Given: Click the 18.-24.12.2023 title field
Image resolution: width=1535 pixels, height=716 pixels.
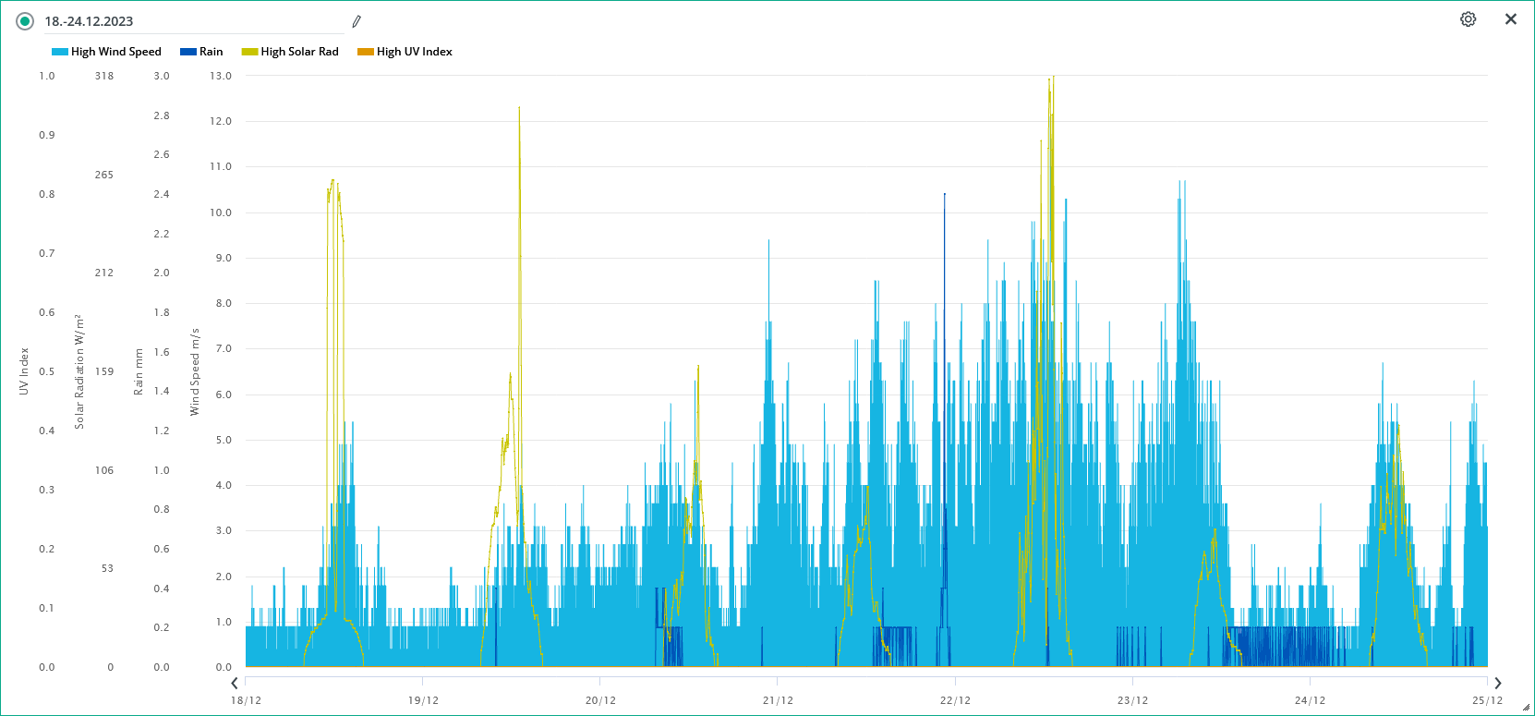Looking at the screenshot, I should (x=185, y=21).
